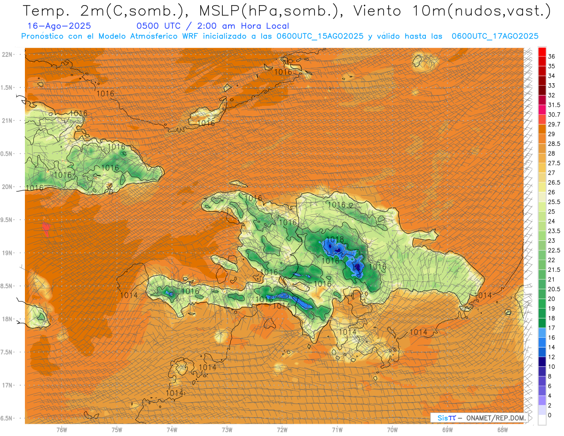Image resolution: width=564 pixels, height=436 pixels.
Task: Click the 71W longitude axis label
Action: tap(337, 429)
